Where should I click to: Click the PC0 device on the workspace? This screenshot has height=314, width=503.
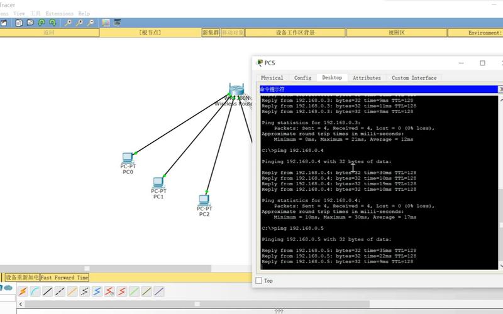[x=128, y=159]
